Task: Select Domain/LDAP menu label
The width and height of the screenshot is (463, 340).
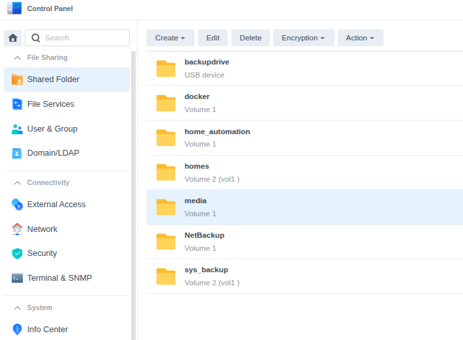Action: pos(53,153)
